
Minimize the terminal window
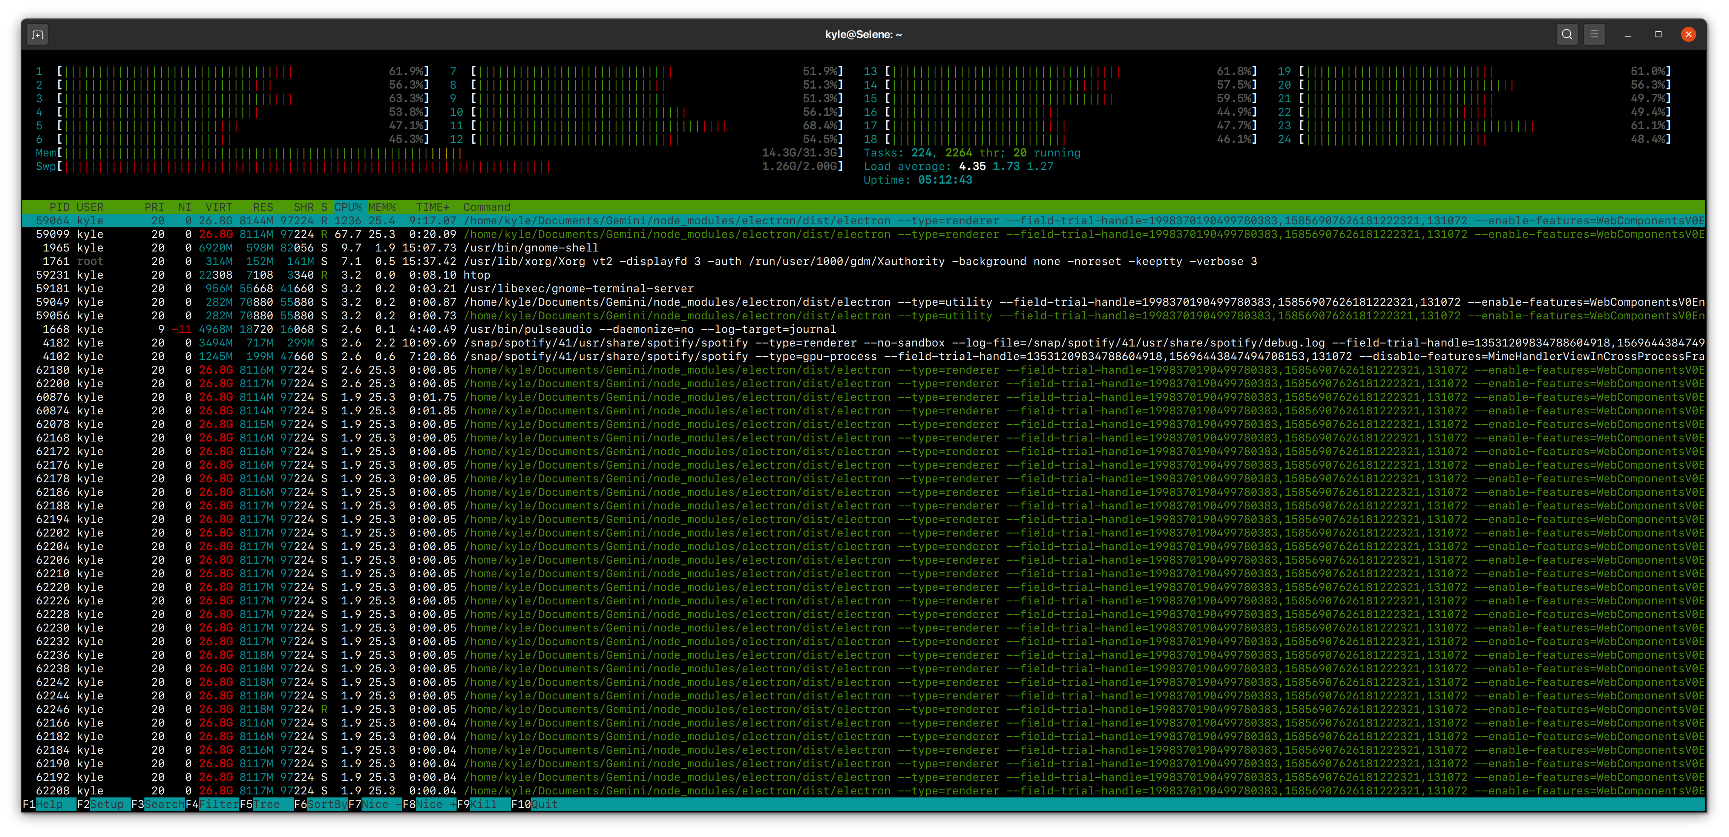click(x=1628, y=34)
